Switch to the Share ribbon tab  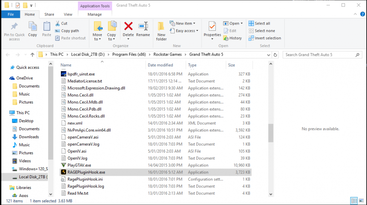click(49, 14)
